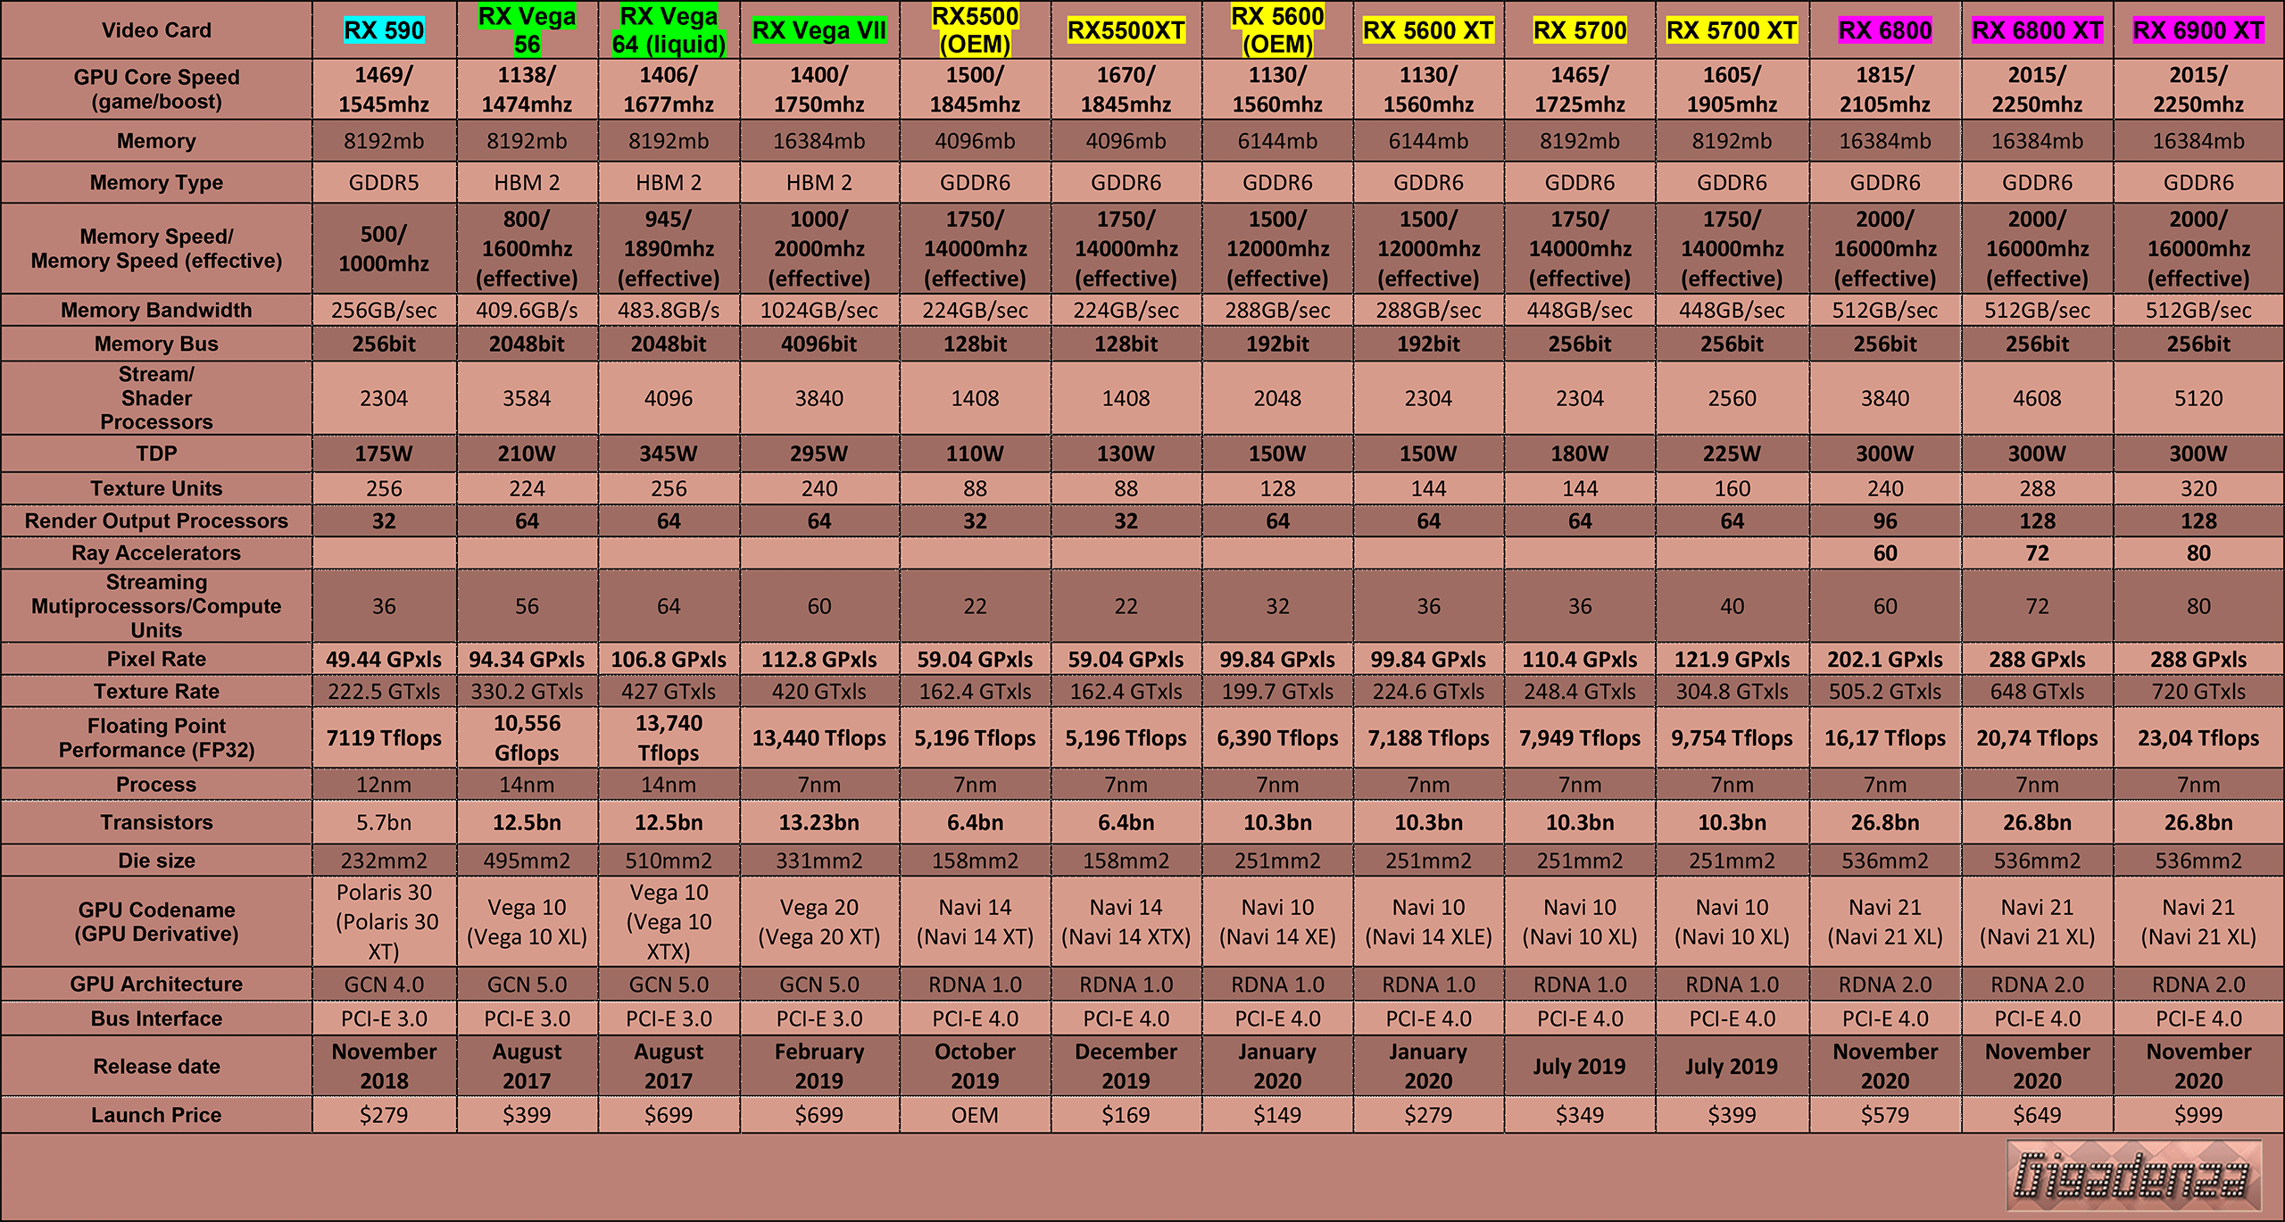Screen dimensions: 2285x1222
Task: Click the $169 launch price cell
Action: click(1126, 1115)
